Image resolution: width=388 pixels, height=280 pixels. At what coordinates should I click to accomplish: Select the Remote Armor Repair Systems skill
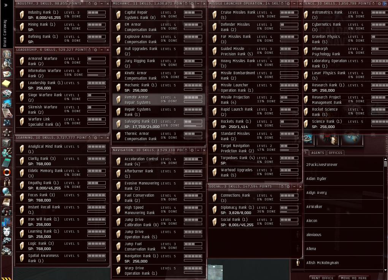tap(158, 100)
